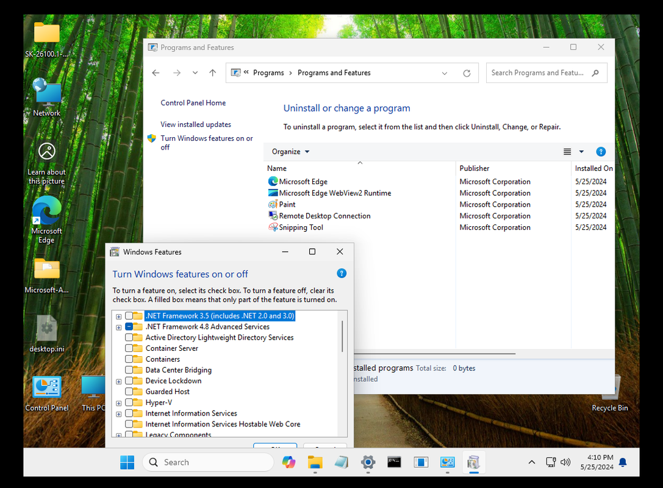Open the notification bell icon

coord(623,462)
